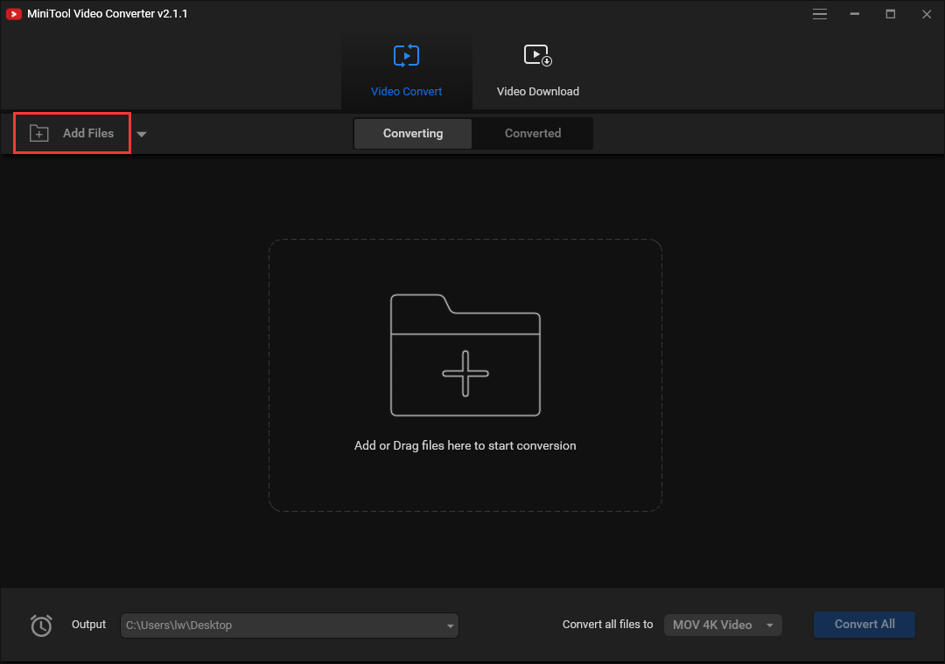
Task: Open the Video Download tab label
Action: click(x=536, y=91)
